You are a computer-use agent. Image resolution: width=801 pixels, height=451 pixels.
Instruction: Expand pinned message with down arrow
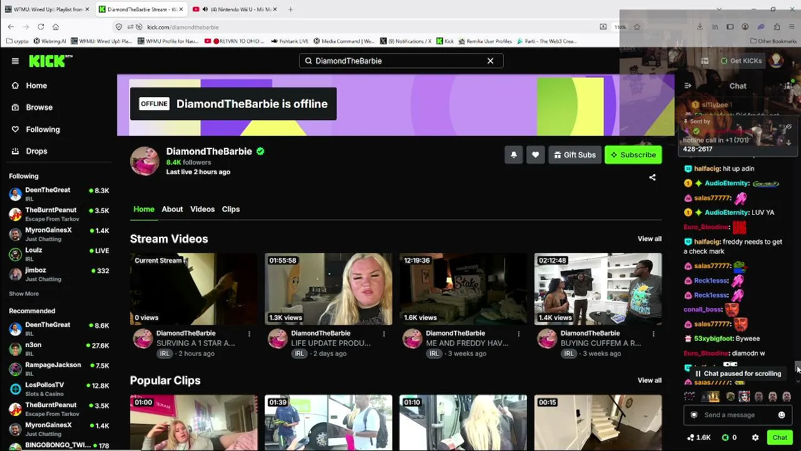[x=788, y=142]
